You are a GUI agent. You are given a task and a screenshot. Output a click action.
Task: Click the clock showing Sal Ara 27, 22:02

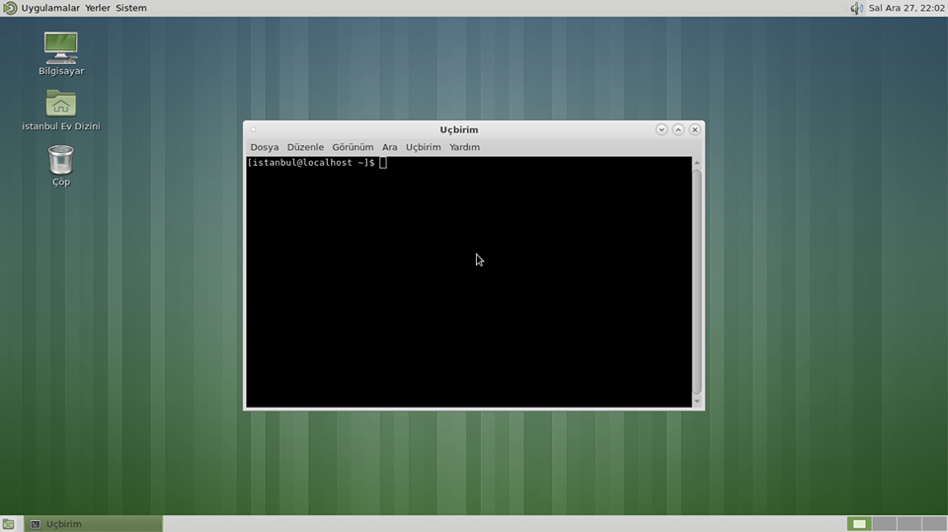pos(907,8)
